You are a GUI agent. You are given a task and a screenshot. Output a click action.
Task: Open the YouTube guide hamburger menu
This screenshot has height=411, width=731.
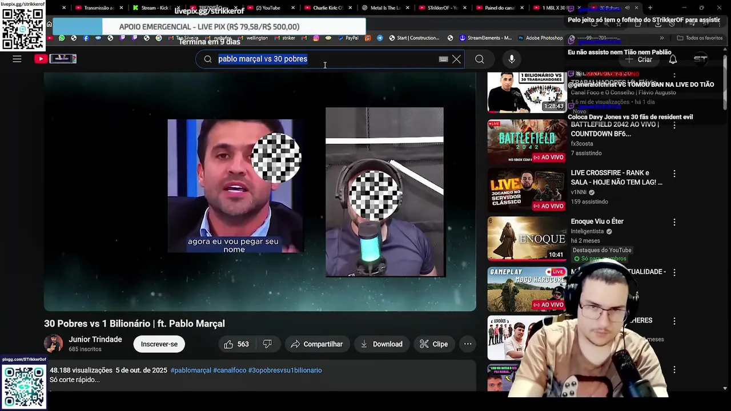click(x=17, y=59)
